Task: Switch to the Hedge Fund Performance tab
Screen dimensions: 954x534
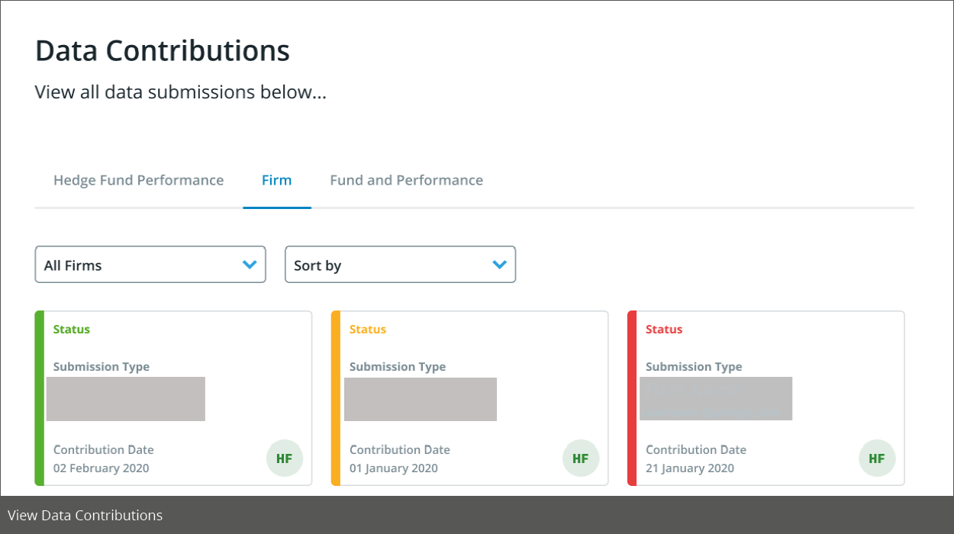Action: [x=138, y=180]
